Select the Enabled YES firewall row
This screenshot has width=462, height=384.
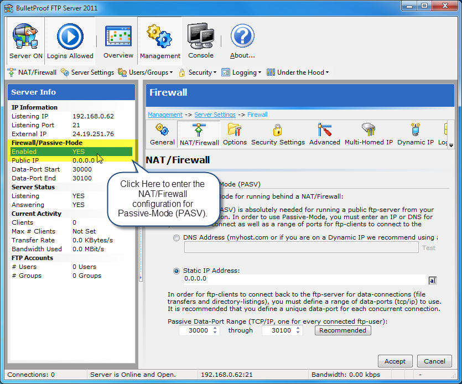(x=71, y=152)
